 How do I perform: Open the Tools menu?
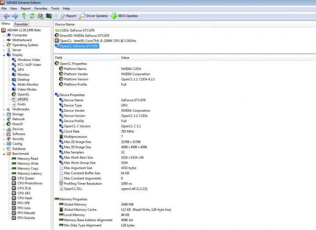pyautogui.click(x=55, y=8)
